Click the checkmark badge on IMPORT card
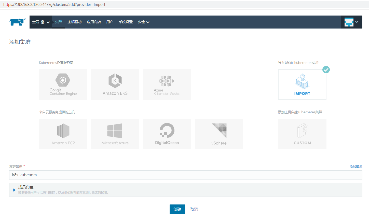This screenshot has width=369, height=220. tap(326, 70)
